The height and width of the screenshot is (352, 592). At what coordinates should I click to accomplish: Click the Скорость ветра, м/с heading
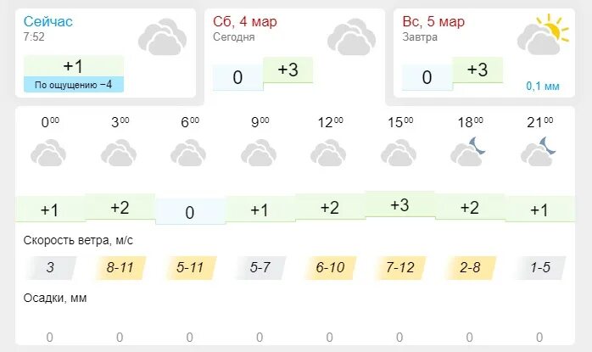pyautogui.click(x=78, y=240)
